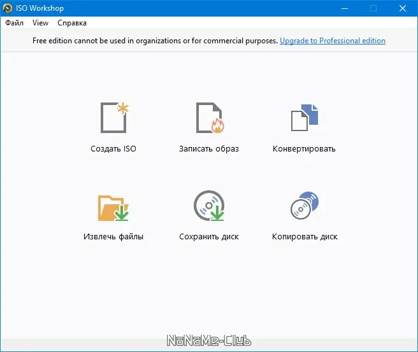This screenshot has height=352, width=418.
Task: Close the ISO Workshop window
Action: [403, 8]
